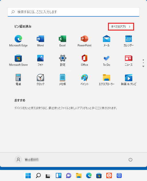The image size is (147, 181).
Task: Open 映画 & テレビ app
Action: click(129, 80)
